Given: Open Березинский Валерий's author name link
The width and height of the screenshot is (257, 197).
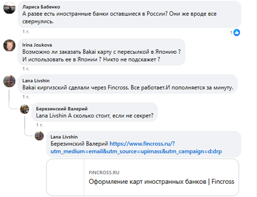Looking at the screenshot, I should coord(62,109).
